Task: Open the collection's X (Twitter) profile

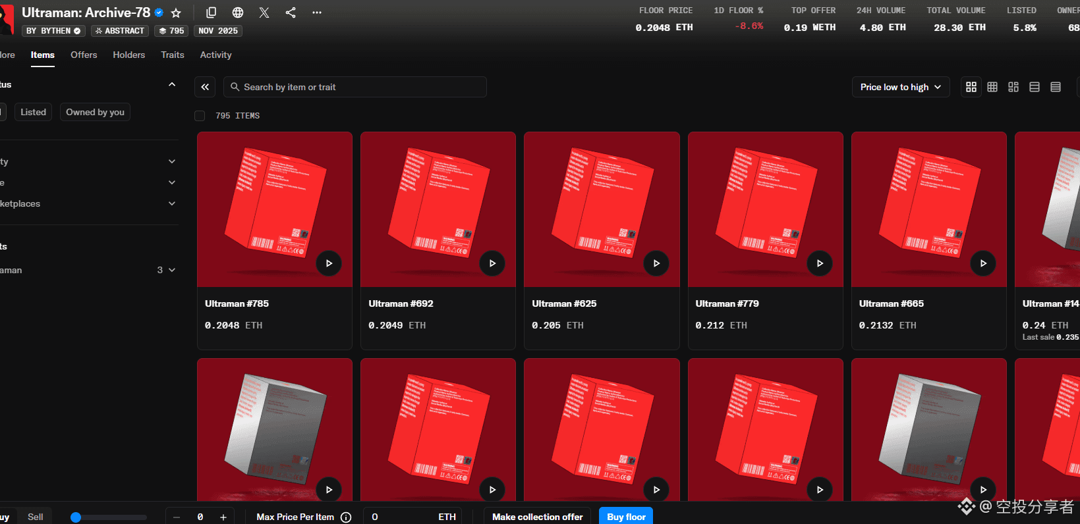Action: [x=264, y=13]
